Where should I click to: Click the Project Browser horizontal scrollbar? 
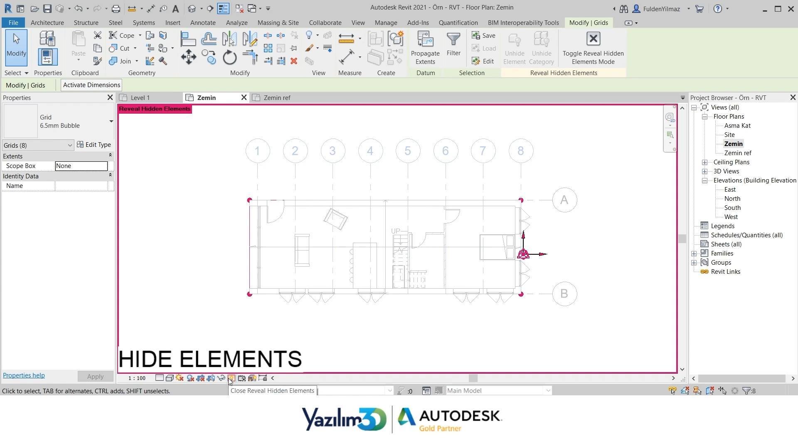pyautogui.click(x=742, y=378)
